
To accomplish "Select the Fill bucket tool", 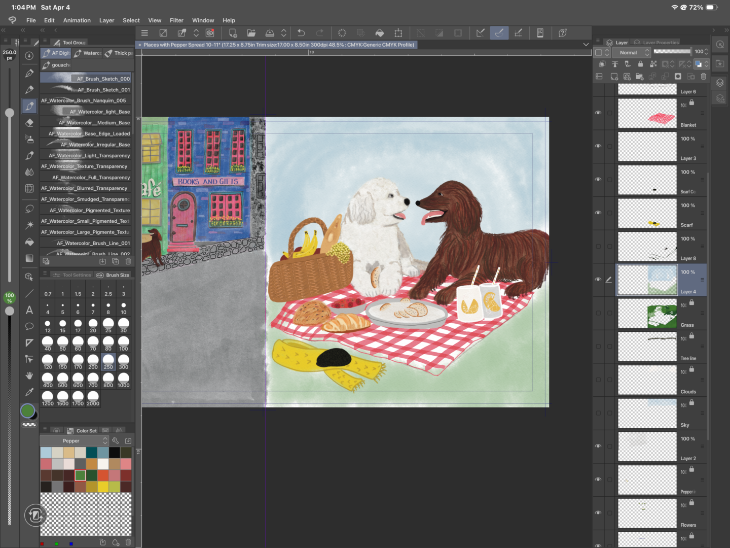I will 29,242.
